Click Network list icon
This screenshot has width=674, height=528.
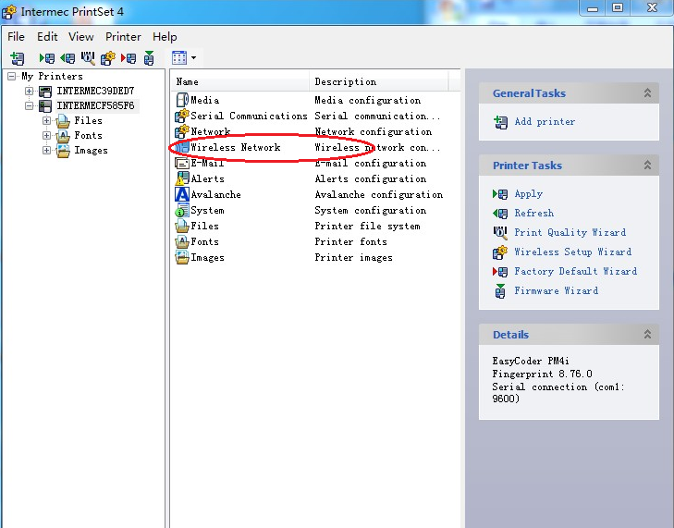[182, 131]
